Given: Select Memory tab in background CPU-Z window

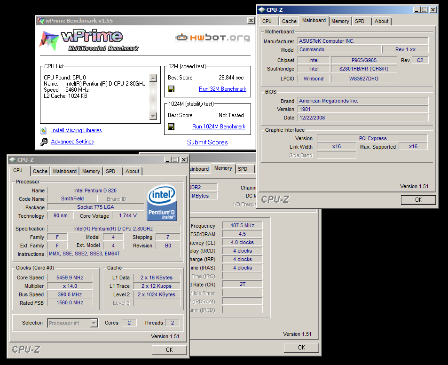Looking at the screenshot, I should (x=223, y=168).
